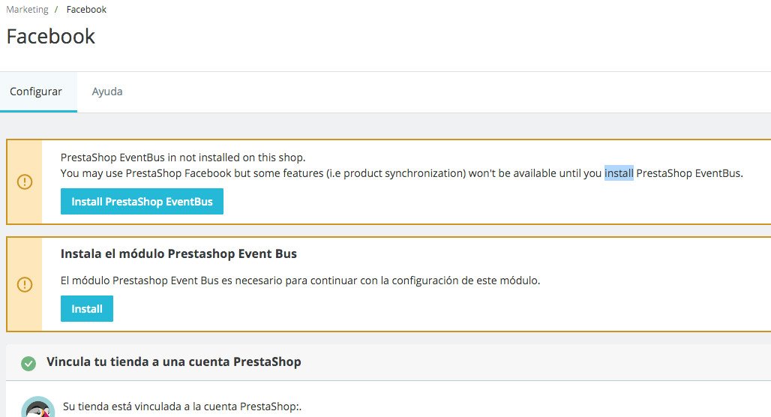Go to Marketing in the breadcrumb

(27, 10)
